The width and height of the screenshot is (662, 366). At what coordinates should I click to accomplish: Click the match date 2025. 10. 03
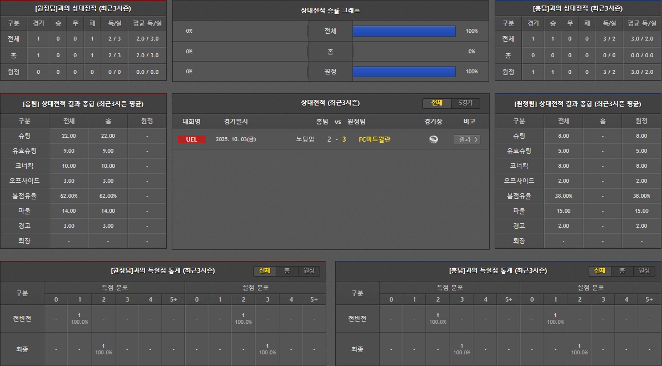click(236, 139)
